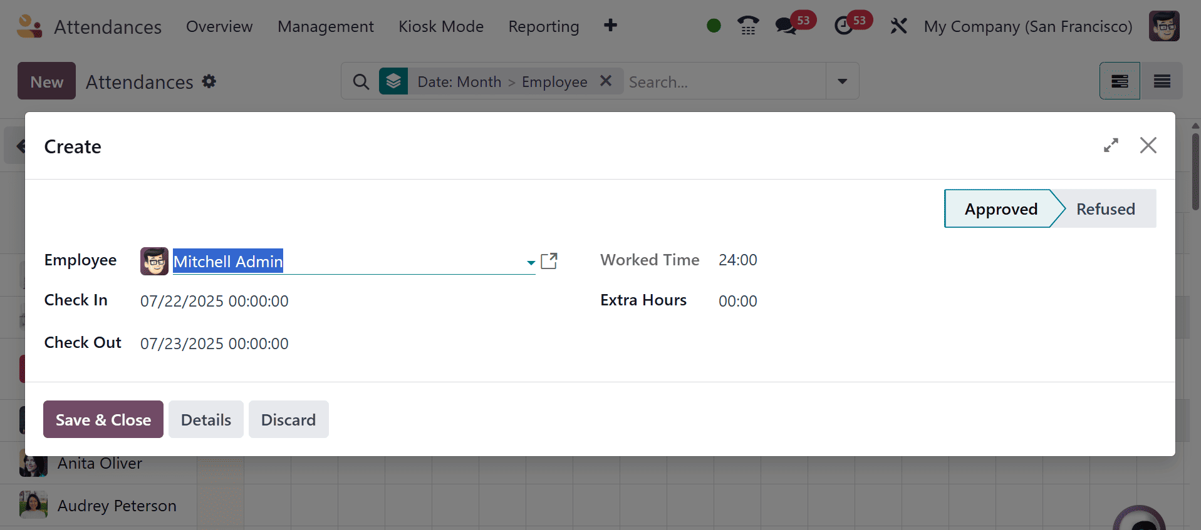The image size is (1201, 530).
Task: Click the Details button
Action: tap(206, 419)
